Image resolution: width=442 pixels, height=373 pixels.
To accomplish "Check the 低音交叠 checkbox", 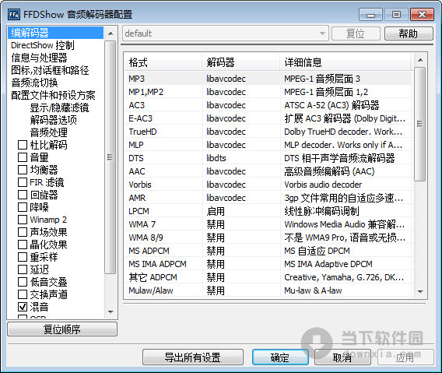I will 23,282.
